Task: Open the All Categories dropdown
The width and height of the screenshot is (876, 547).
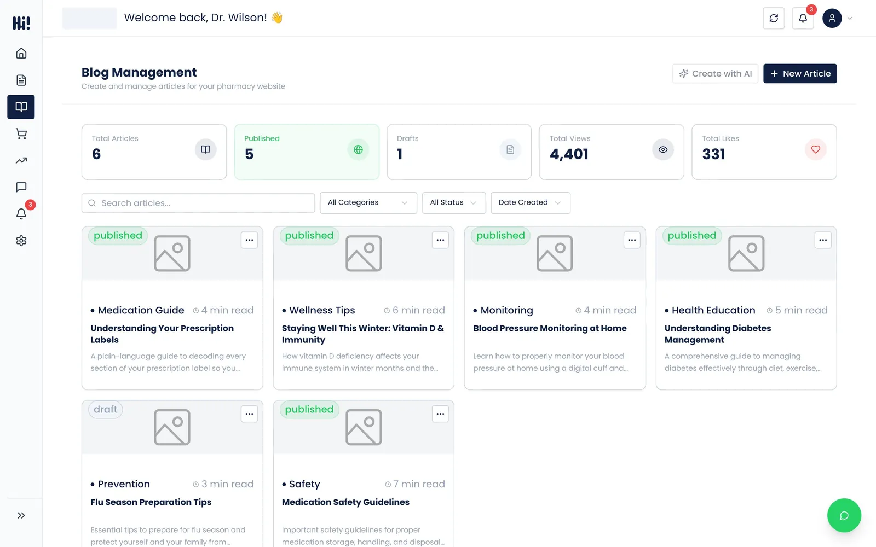Action: (368, 203)
